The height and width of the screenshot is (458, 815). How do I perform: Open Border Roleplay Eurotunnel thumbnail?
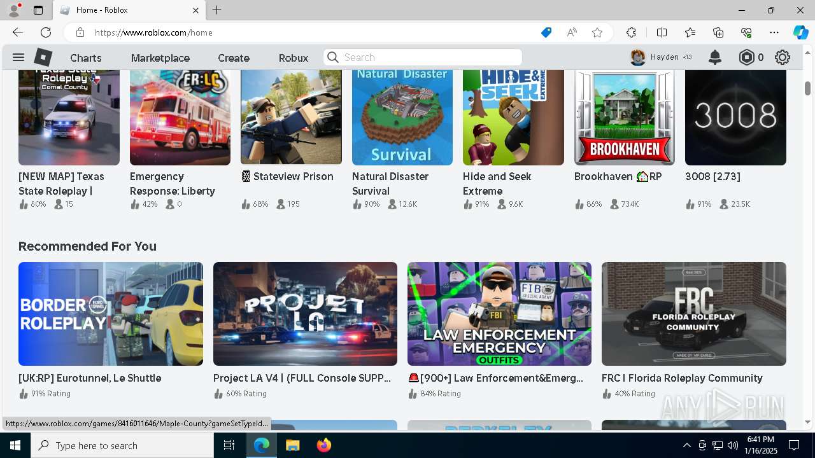[111, 314]
